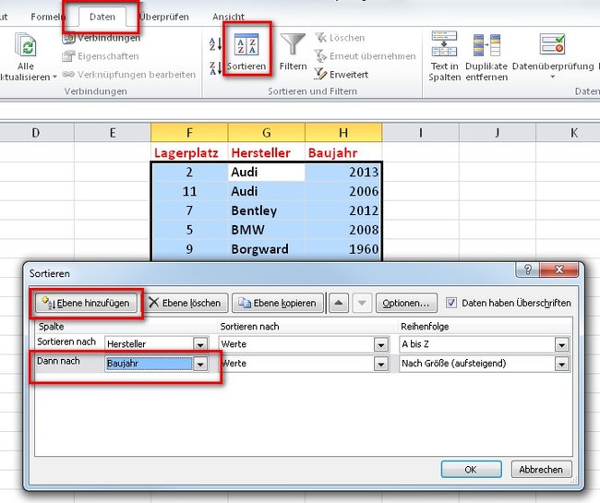600x503 pixels.
Task: Open the A bis Z order dropdown
Action: point(561,344)
